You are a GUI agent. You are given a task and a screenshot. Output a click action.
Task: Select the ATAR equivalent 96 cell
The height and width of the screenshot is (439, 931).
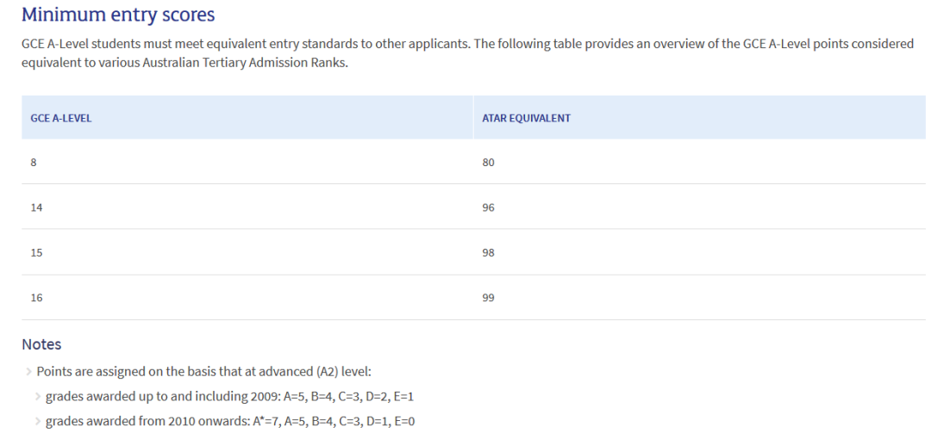tap(488, 207)
